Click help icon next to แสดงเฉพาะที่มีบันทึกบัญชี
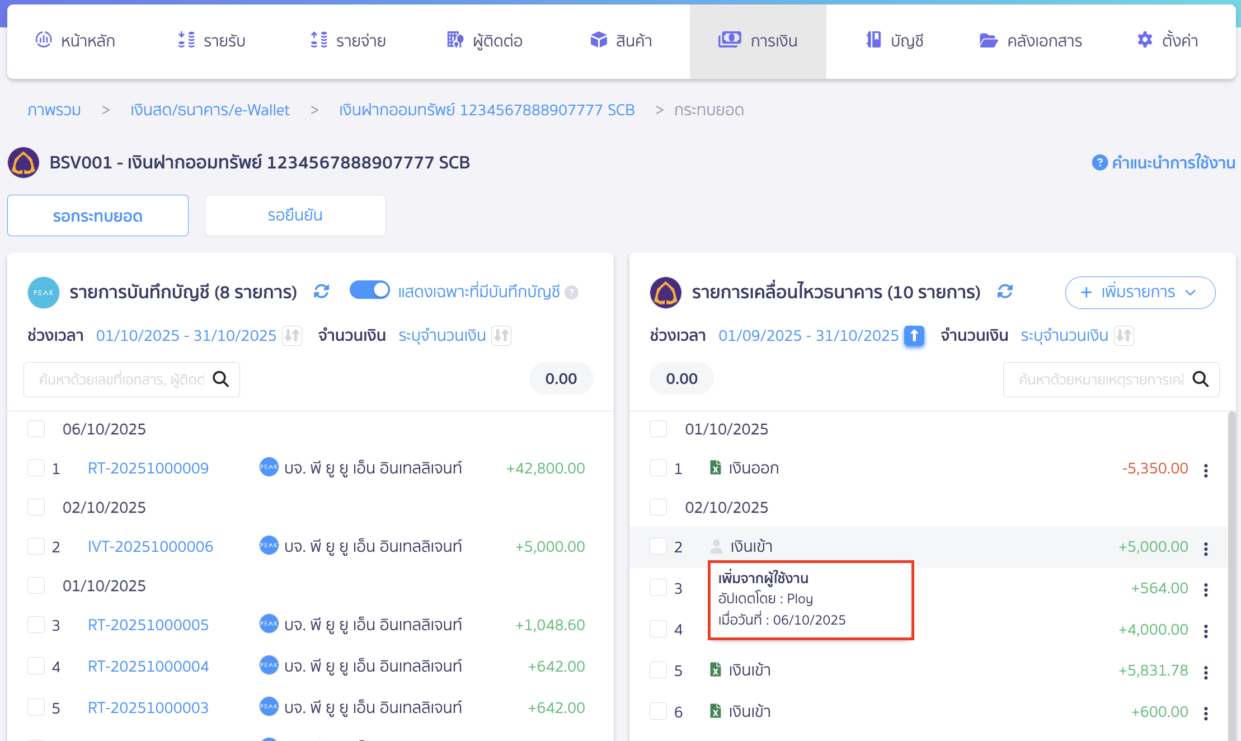This screenshot has width=1241, height=741. pyautogui.click(x=571, y=293)
